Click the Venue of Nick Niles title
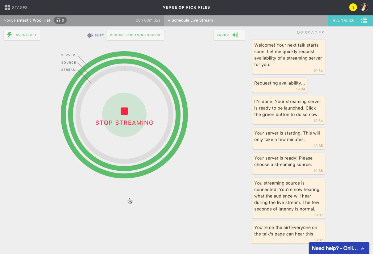The width and height of the screenshot is (373, 254). 186,7
